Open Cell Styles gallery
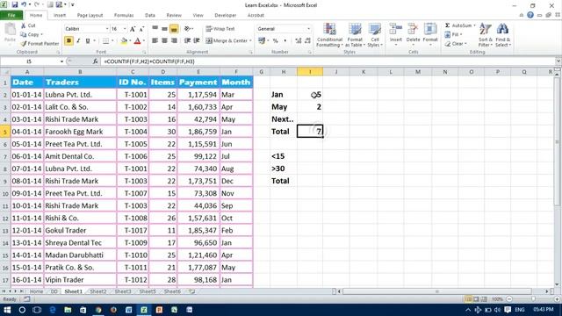 [x=375, y=35]
